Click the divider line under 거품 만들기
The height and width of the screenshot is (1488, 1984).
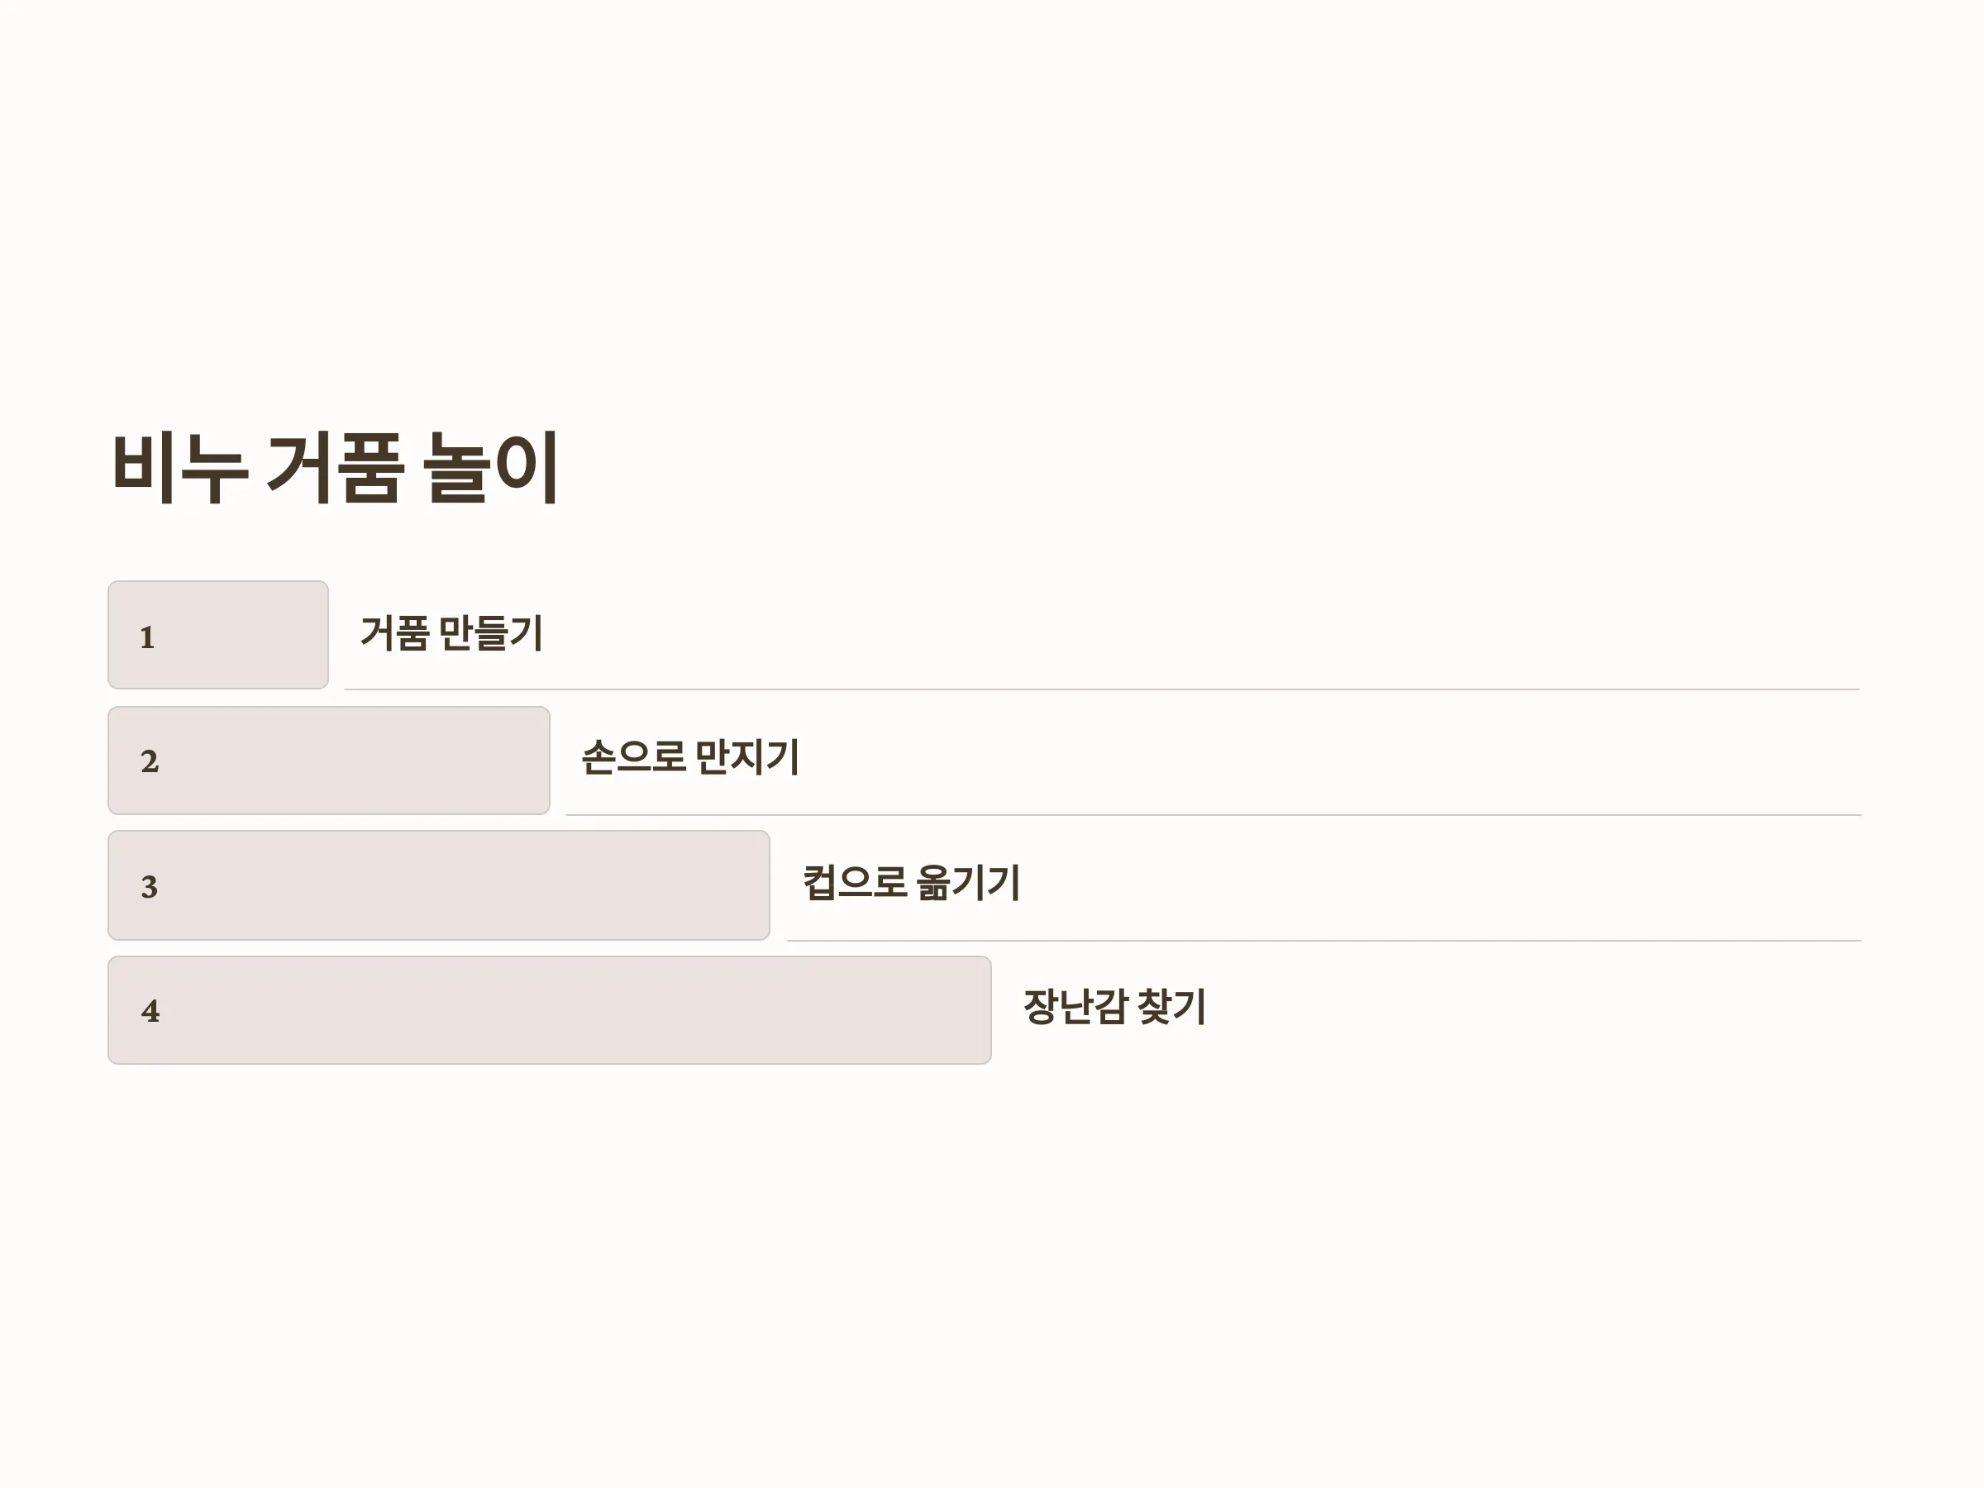pos(1101,689)
